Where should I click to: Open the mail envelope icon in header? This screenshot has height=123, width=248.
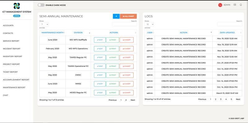coord(235,5)
